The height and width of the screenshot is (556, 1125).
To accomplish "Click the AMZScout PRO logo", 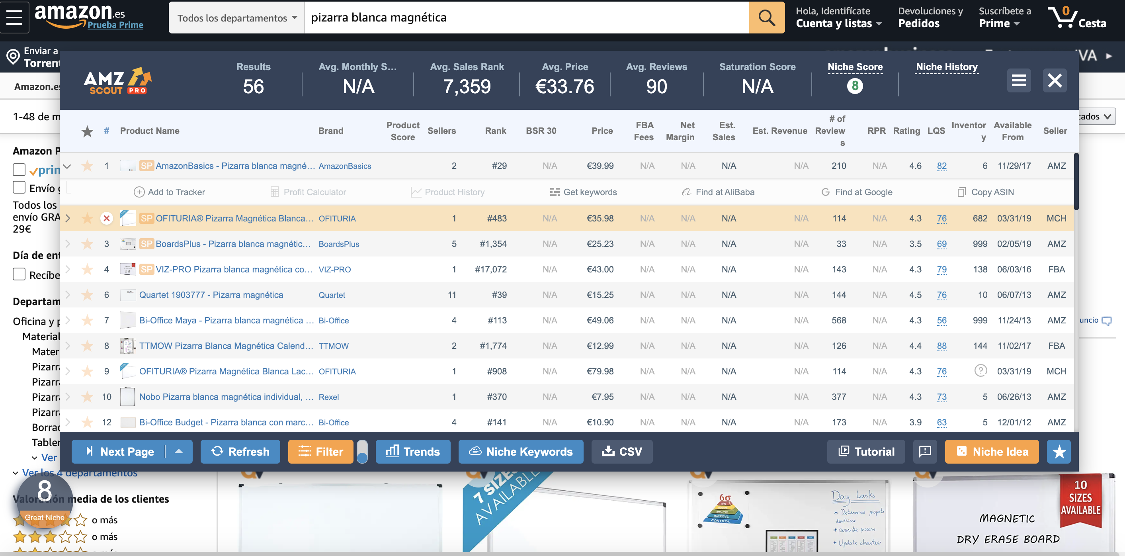I will [117, 81].
